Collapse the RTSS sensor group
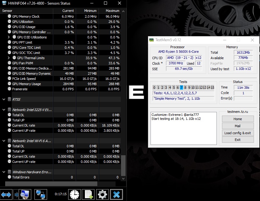The image size is (260, 201). 4,99
